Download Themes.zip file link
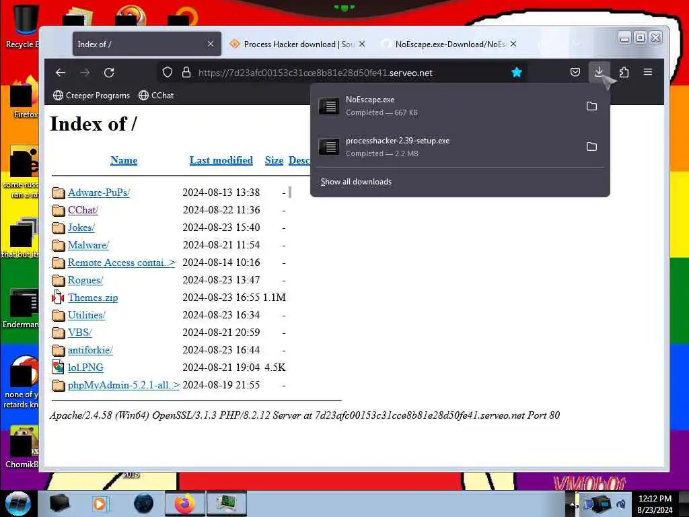The height and width of the screenshot is (517, 689). pyautogui.click(x=93, y=298)
